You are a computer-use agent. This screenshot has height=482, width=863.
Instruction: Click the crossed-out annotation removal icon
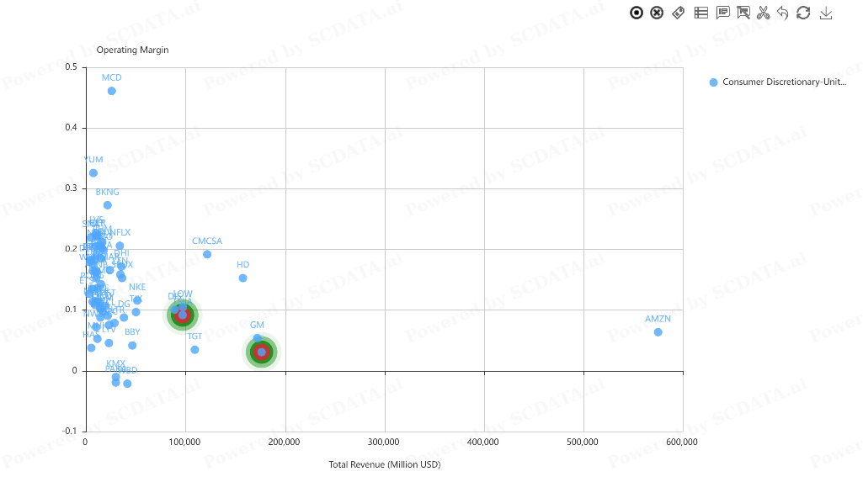pos(743,13)
